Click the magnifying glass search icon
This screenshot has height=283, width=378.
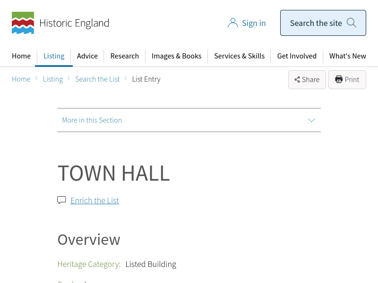click(x=351, y=23)
